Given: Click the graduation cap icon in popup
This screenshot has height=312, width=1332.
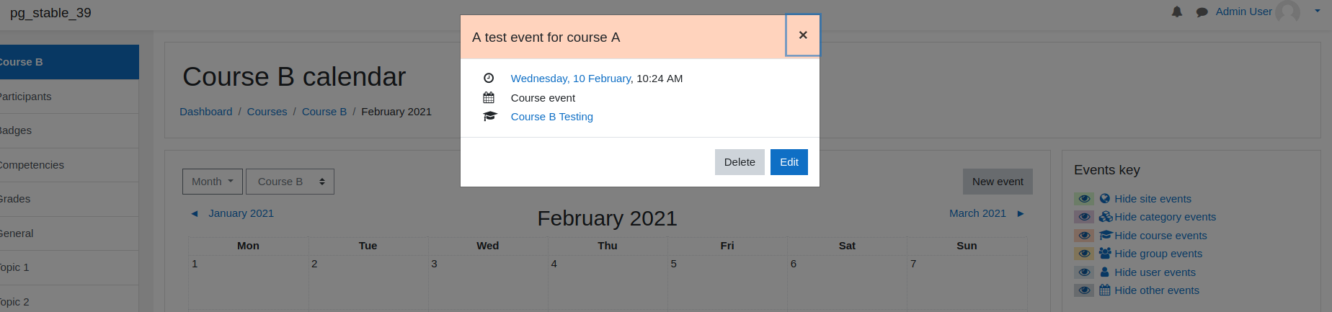Looking at the screenshot, I should point(490,117).
